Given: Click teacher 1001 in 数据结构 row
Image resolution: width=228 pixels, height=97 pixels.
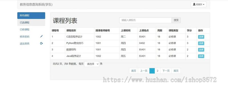Looking at the screenshot, I should click(x=98, y=50).
